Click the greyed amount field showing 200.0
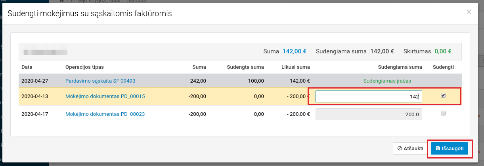Image resolution: width=484 pixels, height=166 pixels. tap(368, 114)
